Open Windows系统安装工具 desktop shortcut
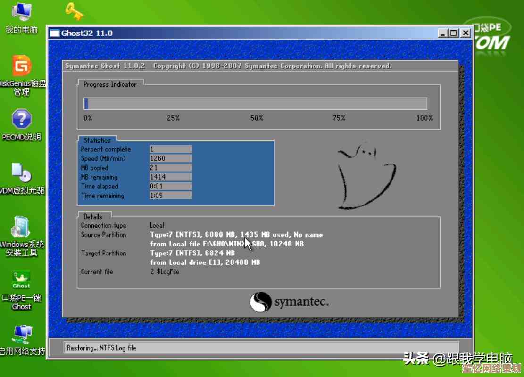The height and width of the screenshot is (377, 524). tap(21, 228)
